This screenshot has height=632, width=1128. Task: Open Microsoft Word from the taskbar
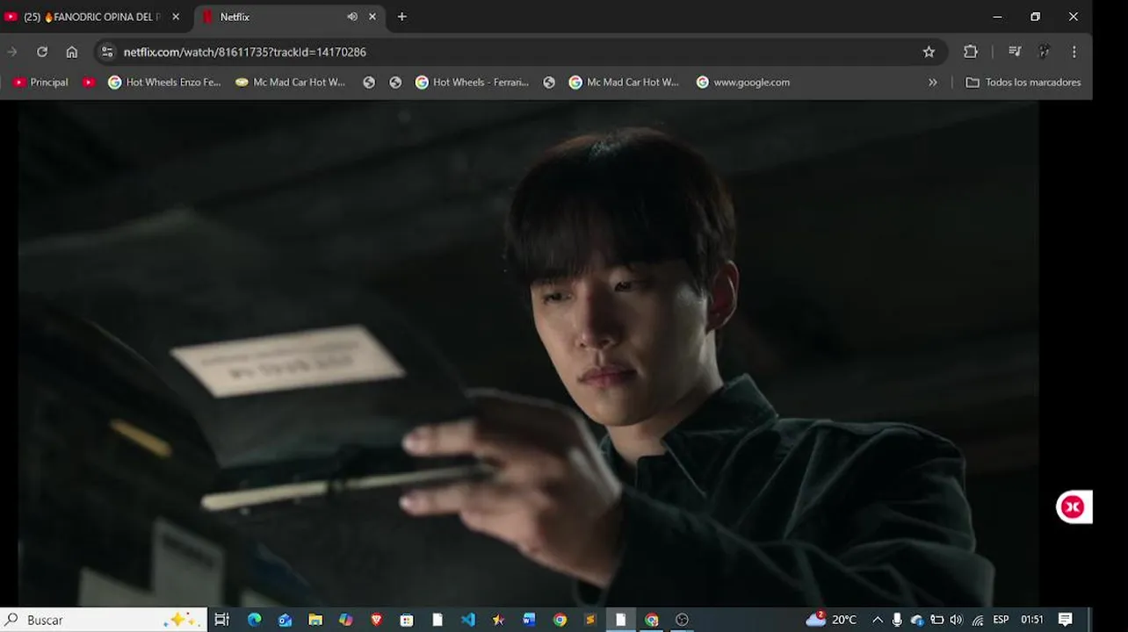click(529, 620)
